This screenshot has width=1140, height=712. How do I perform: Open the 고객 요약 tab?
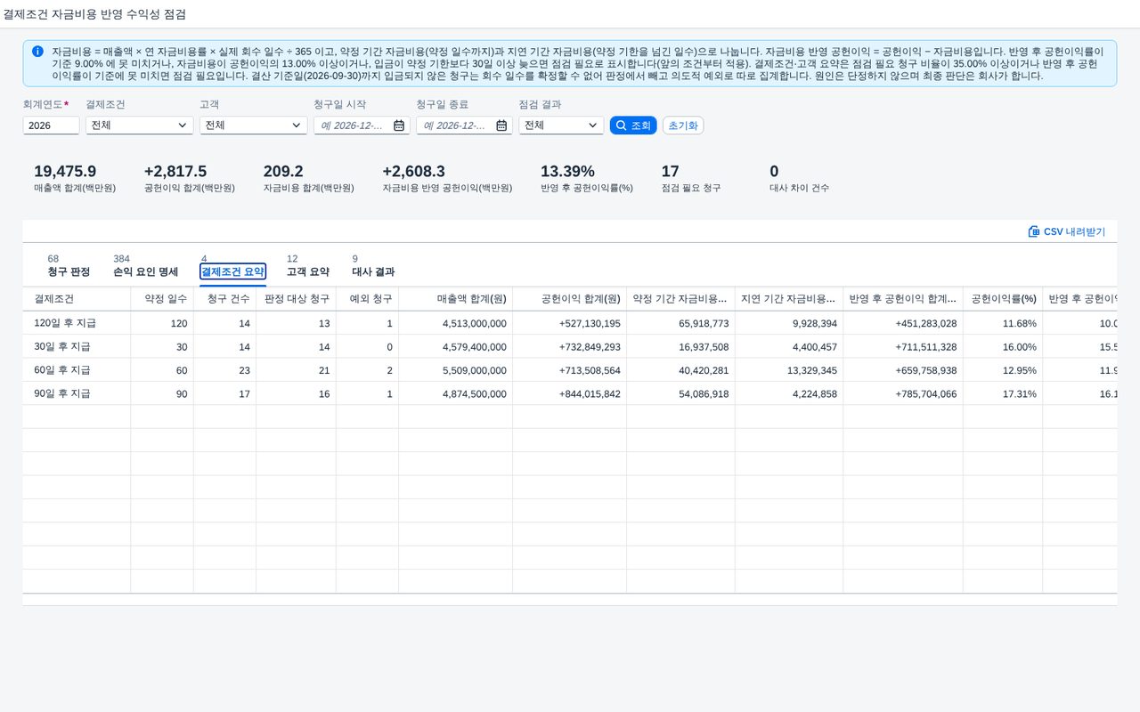307,271
